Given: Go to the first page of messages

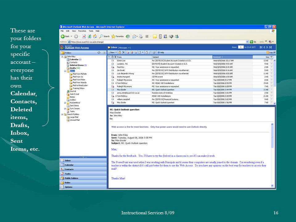Looking at the screenshot, I should [261, 47].
